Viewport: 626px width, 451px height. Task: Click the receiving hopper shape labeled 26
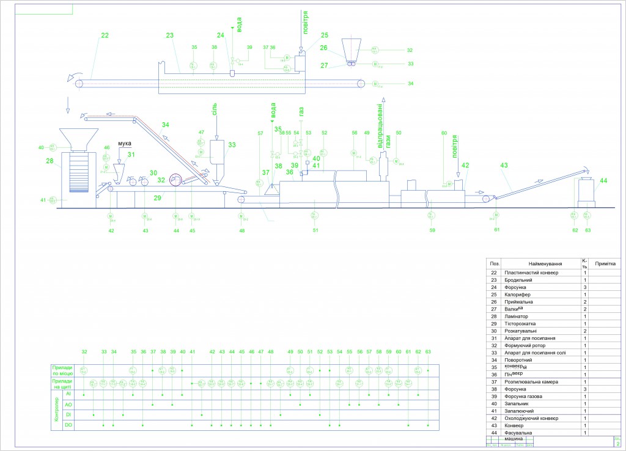(352, 50)
